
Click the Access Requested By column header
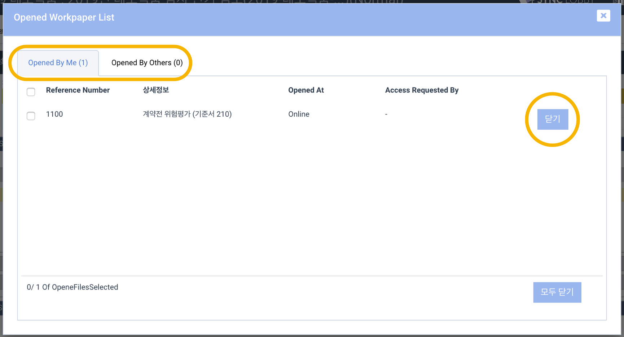point(422,90)
